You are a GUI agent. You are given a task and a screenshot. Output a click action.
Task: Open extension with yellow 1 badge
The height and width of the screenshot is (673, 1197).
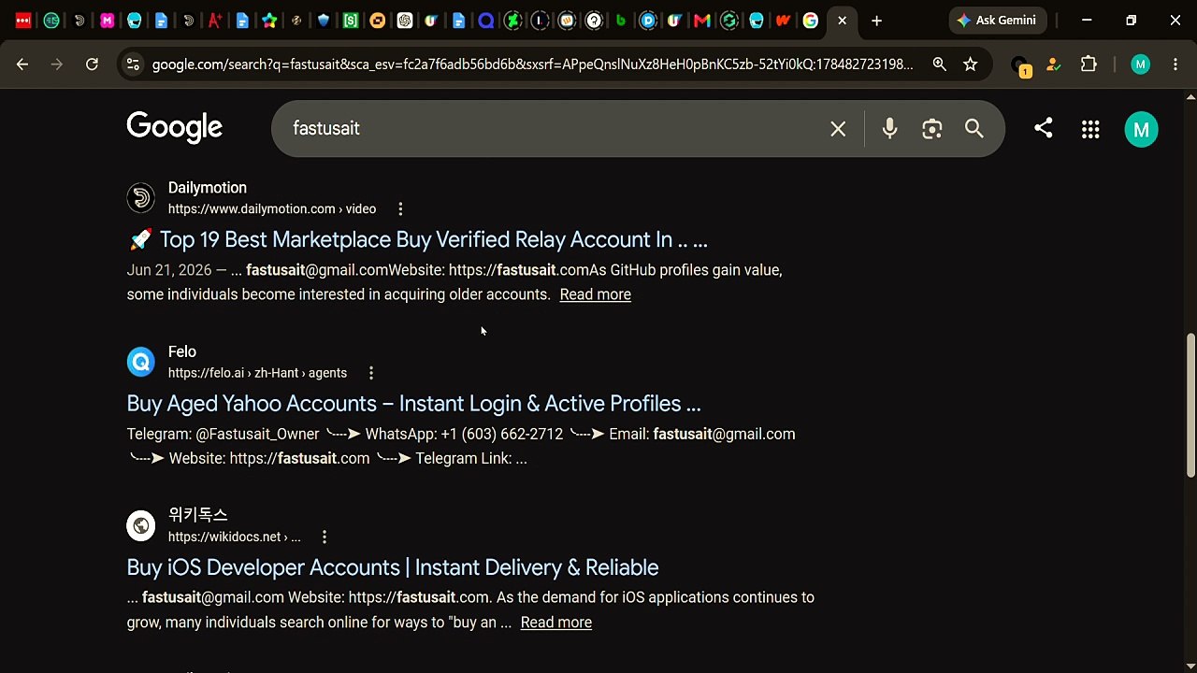[1020, 65]
